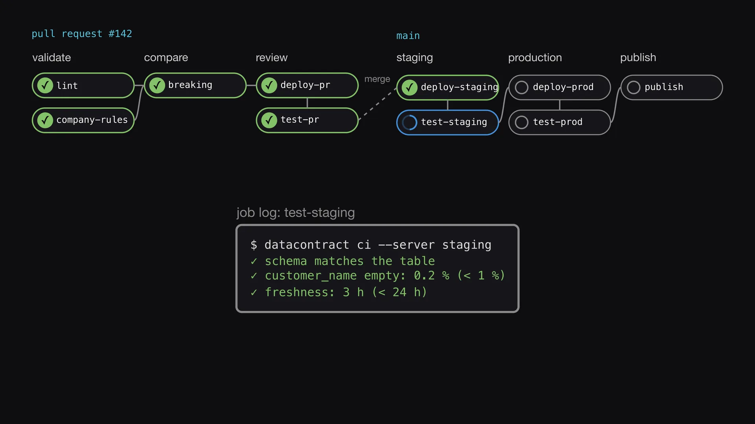Open the breaking job
Viewport: 755px width, 424px height.
[x=195, y=85]
